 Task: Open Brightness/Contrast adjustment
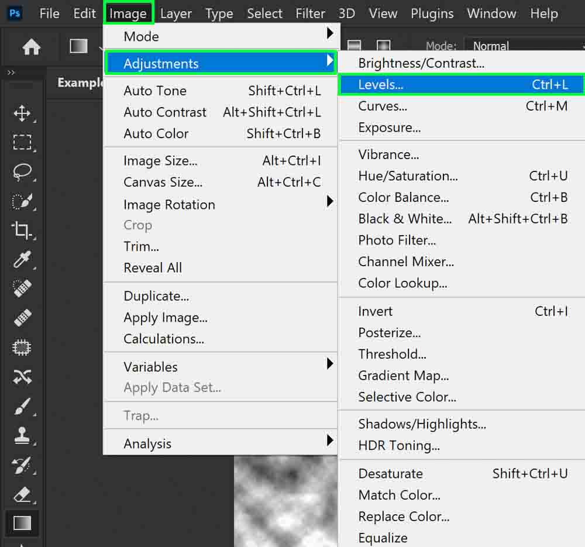click(x=462, y=63)
